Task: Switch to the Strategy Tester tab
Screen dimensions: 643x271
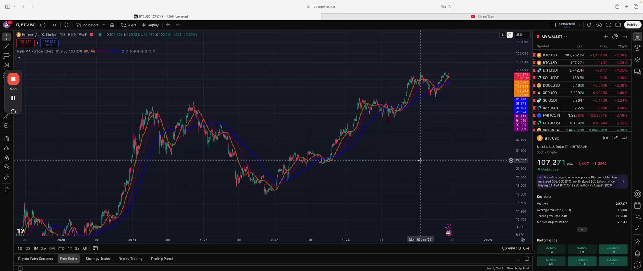Action: click(x=98, y=259)
